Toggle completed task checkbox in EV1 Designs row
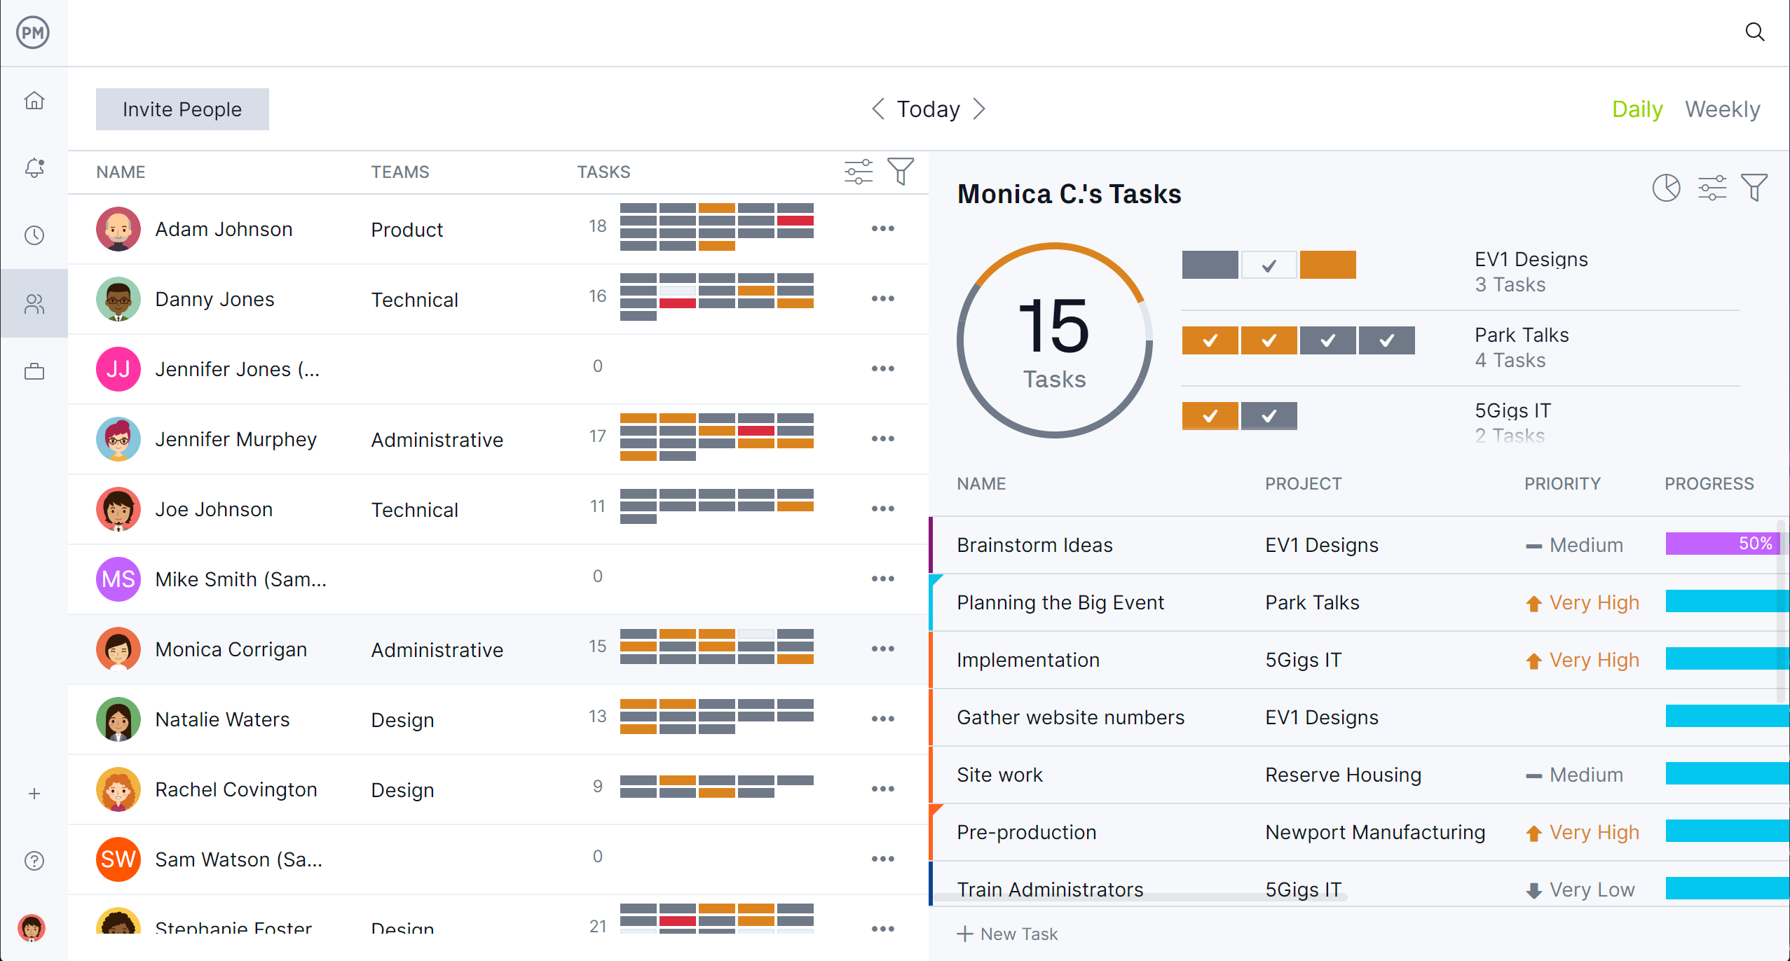 point(1269,265)
